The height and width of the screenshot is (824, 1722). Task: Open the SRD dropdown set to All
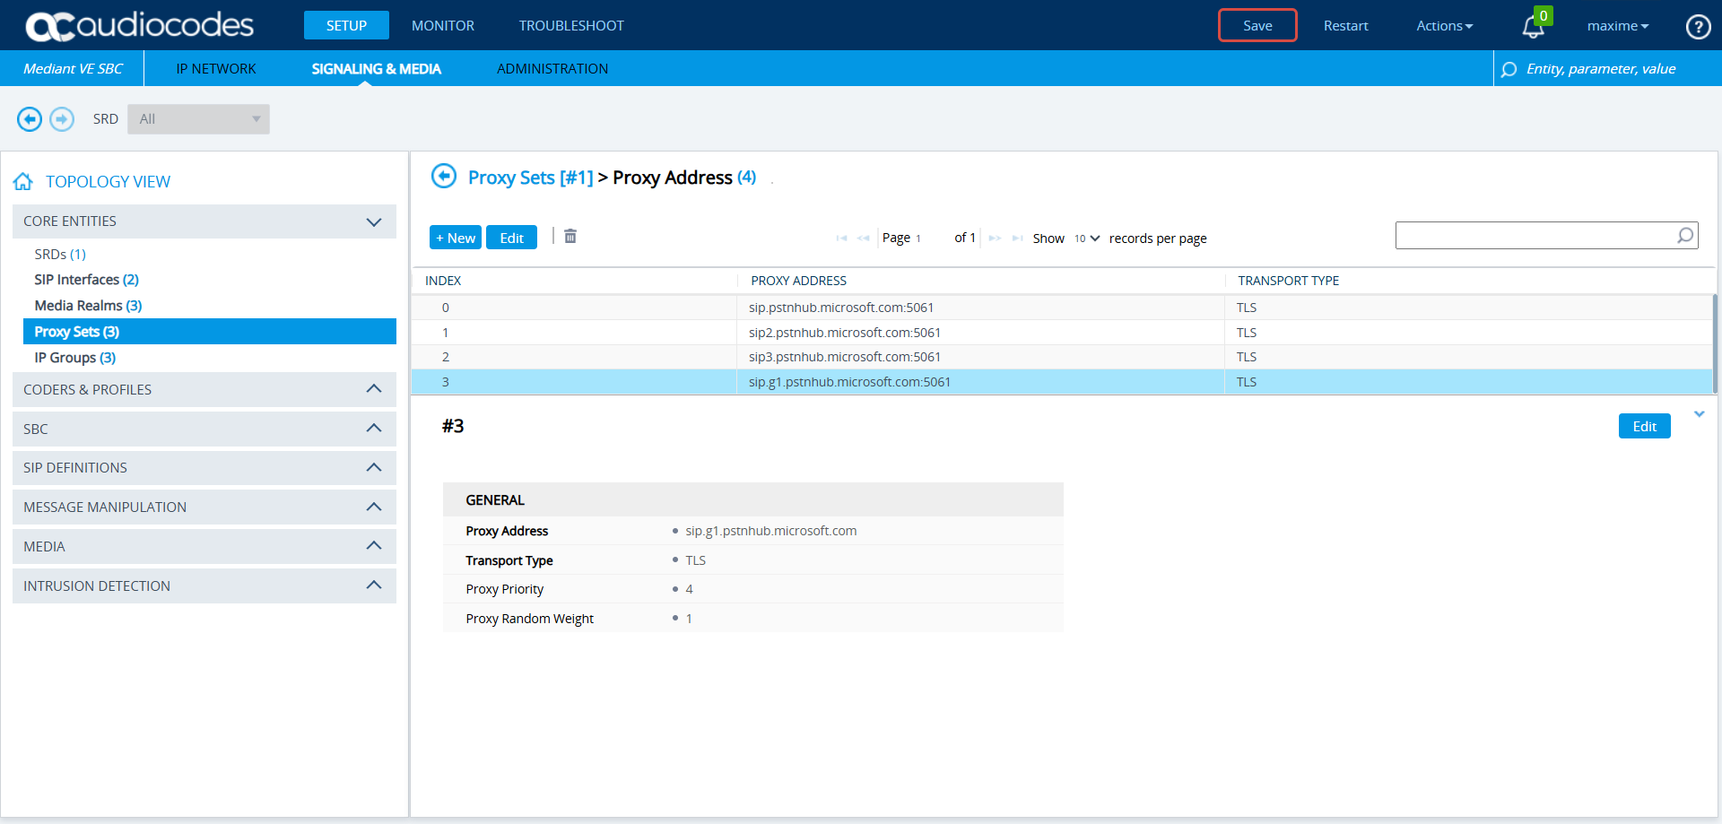tap(198, 119)
